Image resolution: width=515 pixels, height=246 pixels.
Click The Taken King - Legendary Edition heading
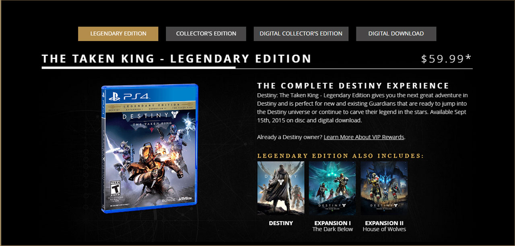pos(177,59)
